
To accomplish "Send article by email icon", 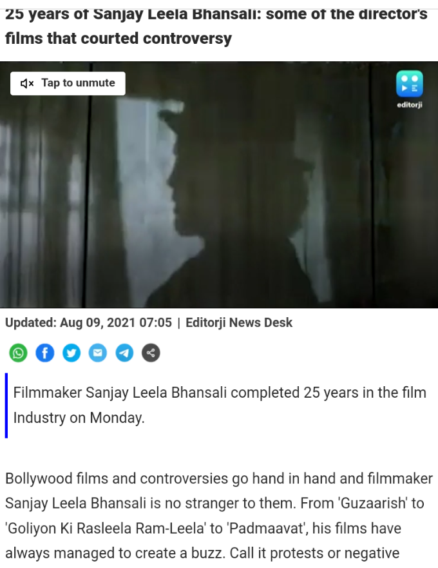I will pyautogui.click(x=98, y=353).
